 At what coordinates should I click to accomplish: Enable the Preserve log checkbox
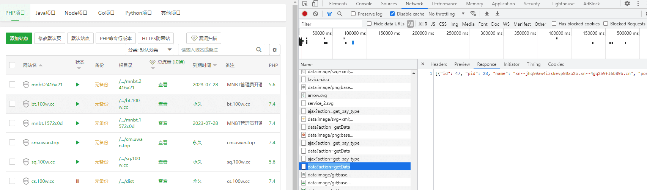pyautogui.click(x=353, y=14)
